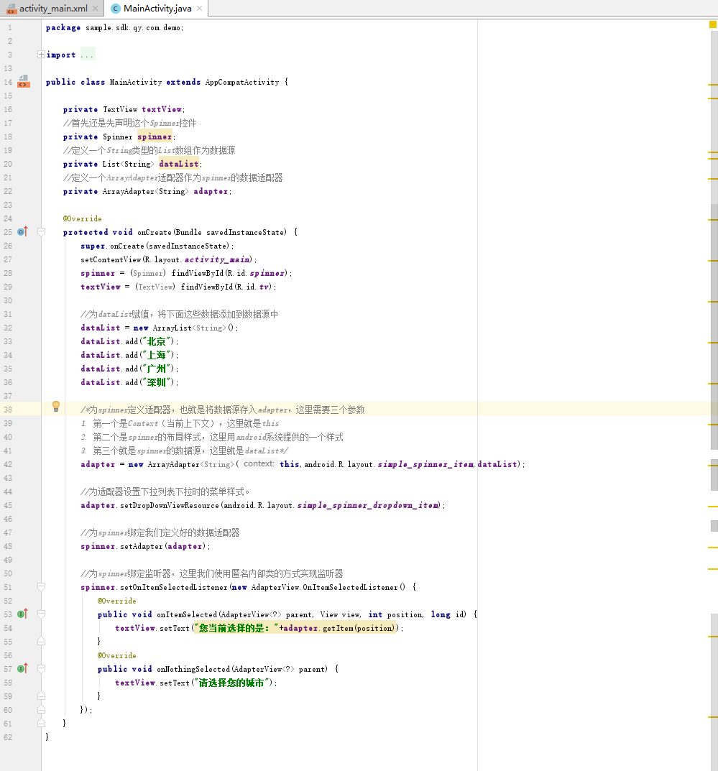Click the "上海" string literal
This screenshot has height=771, width=718.
point(157,355)
